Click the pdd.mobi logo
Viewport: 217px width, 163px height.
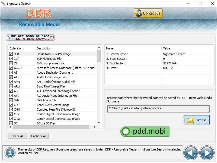click(145, 131)
